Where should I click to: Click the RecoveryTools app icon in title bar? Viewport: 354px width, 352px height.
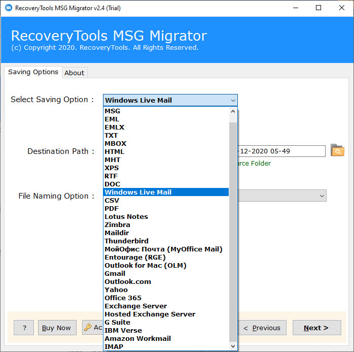coord(9,8)
